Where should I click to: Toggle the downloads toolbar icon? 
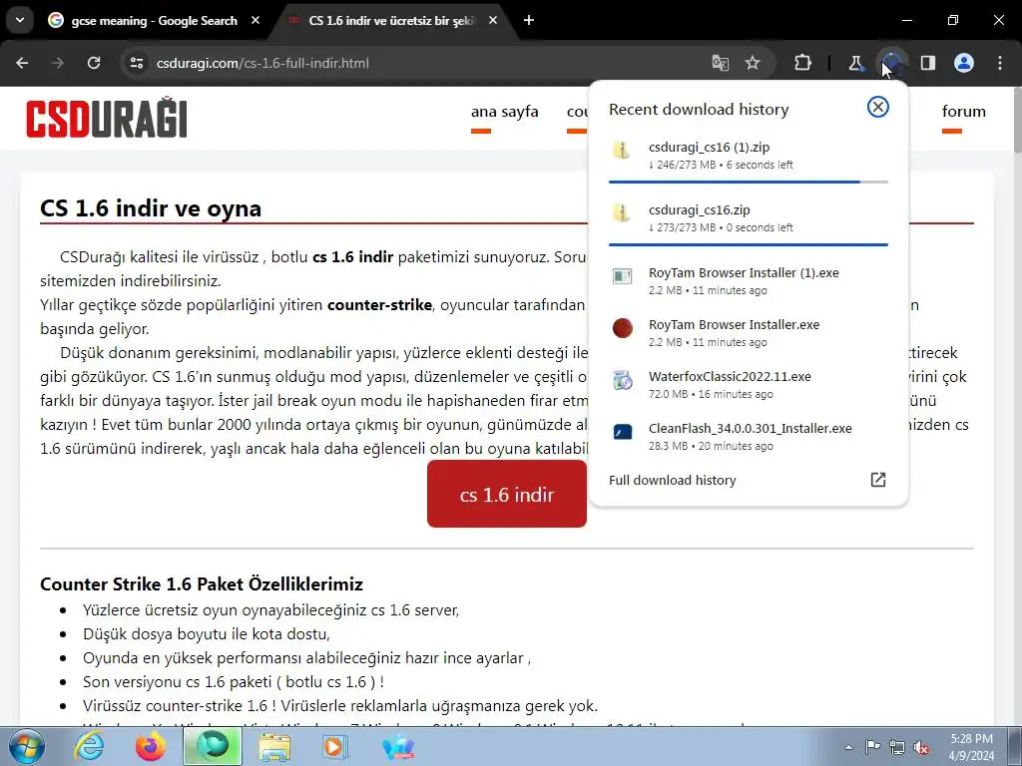[891, 63]
